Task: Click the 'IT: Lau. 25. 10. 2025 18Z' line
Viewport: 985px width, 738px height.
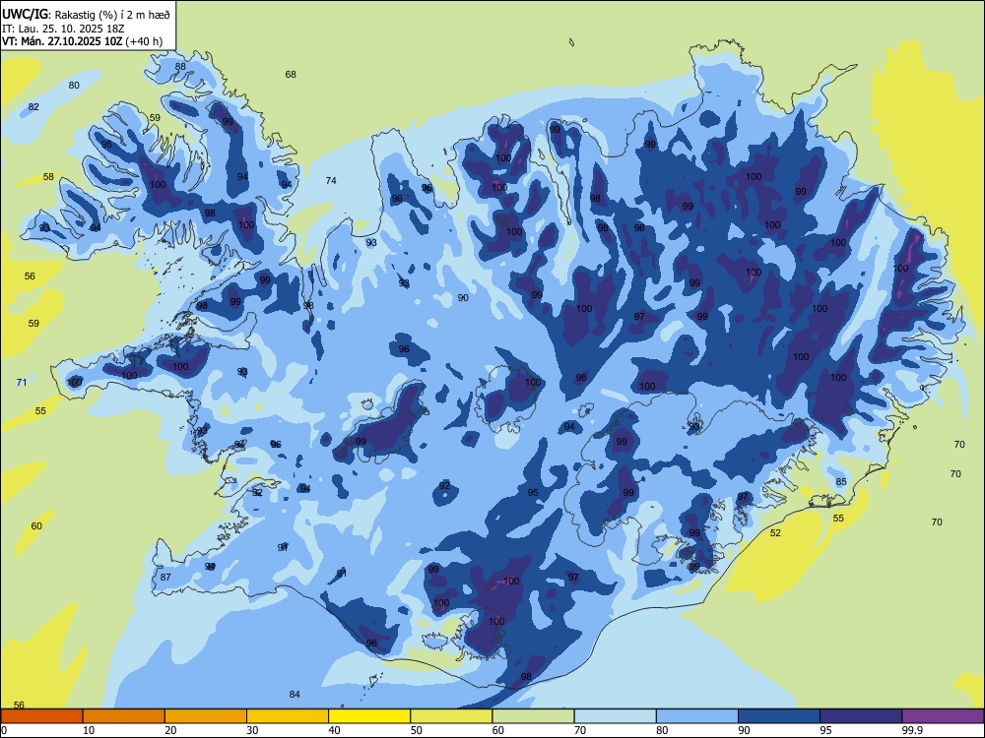Action: coord(63,29)
